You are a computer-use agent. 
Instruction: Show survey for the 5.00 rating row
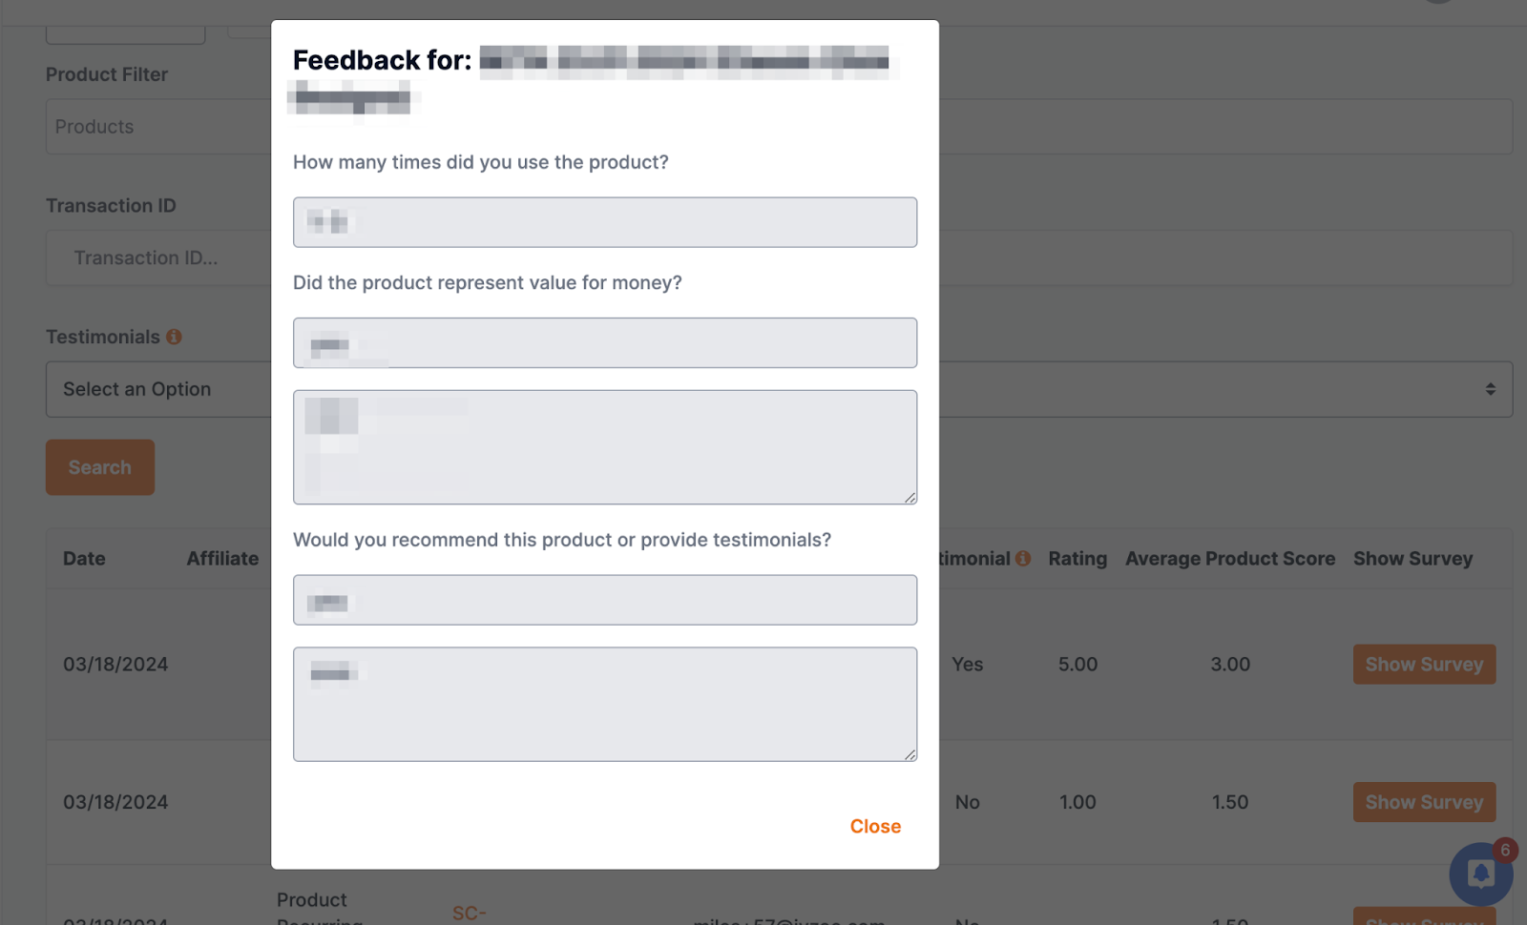1424,665
